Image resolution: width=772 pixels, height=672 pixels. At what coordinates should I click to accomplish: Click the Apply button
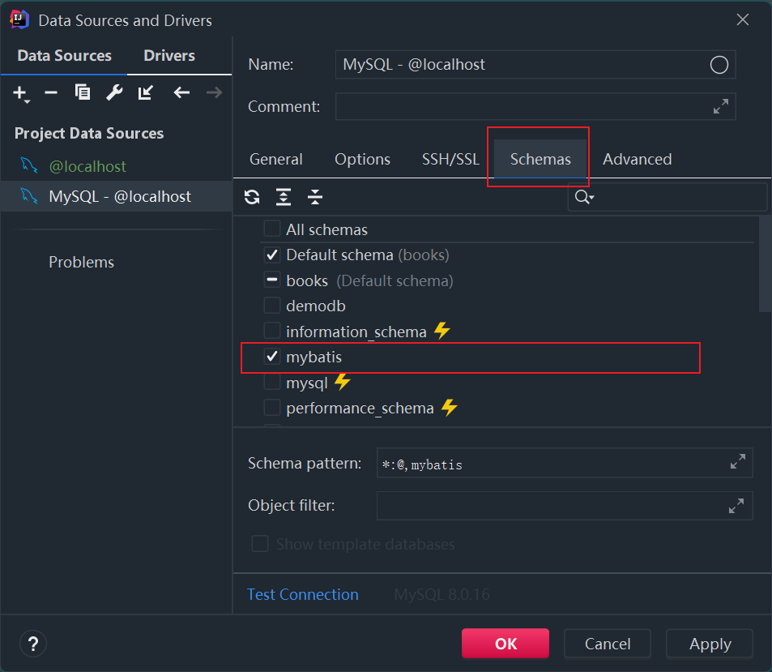point(710,644)
